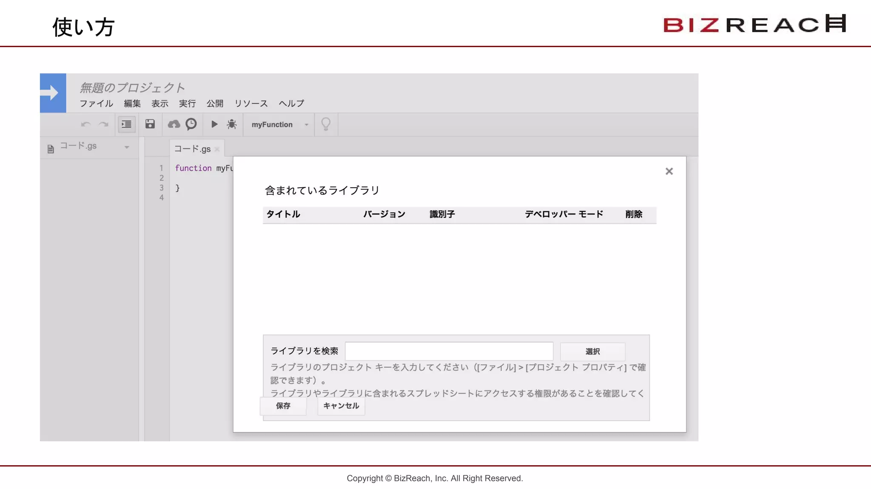Click line number 3 in gutter
Image resolution: width=871 pixels, height=489 pixels.
pos(162,188)
